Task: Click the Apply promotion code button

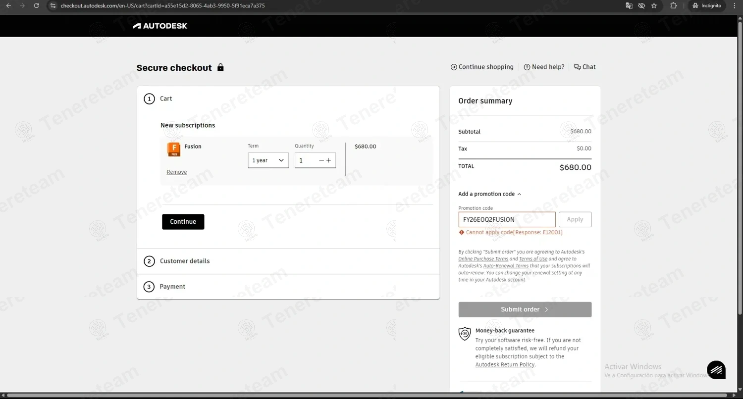Action: tap(575, 219)
